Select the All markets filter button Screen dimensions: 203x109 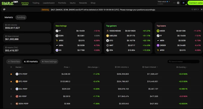[31, 62]
